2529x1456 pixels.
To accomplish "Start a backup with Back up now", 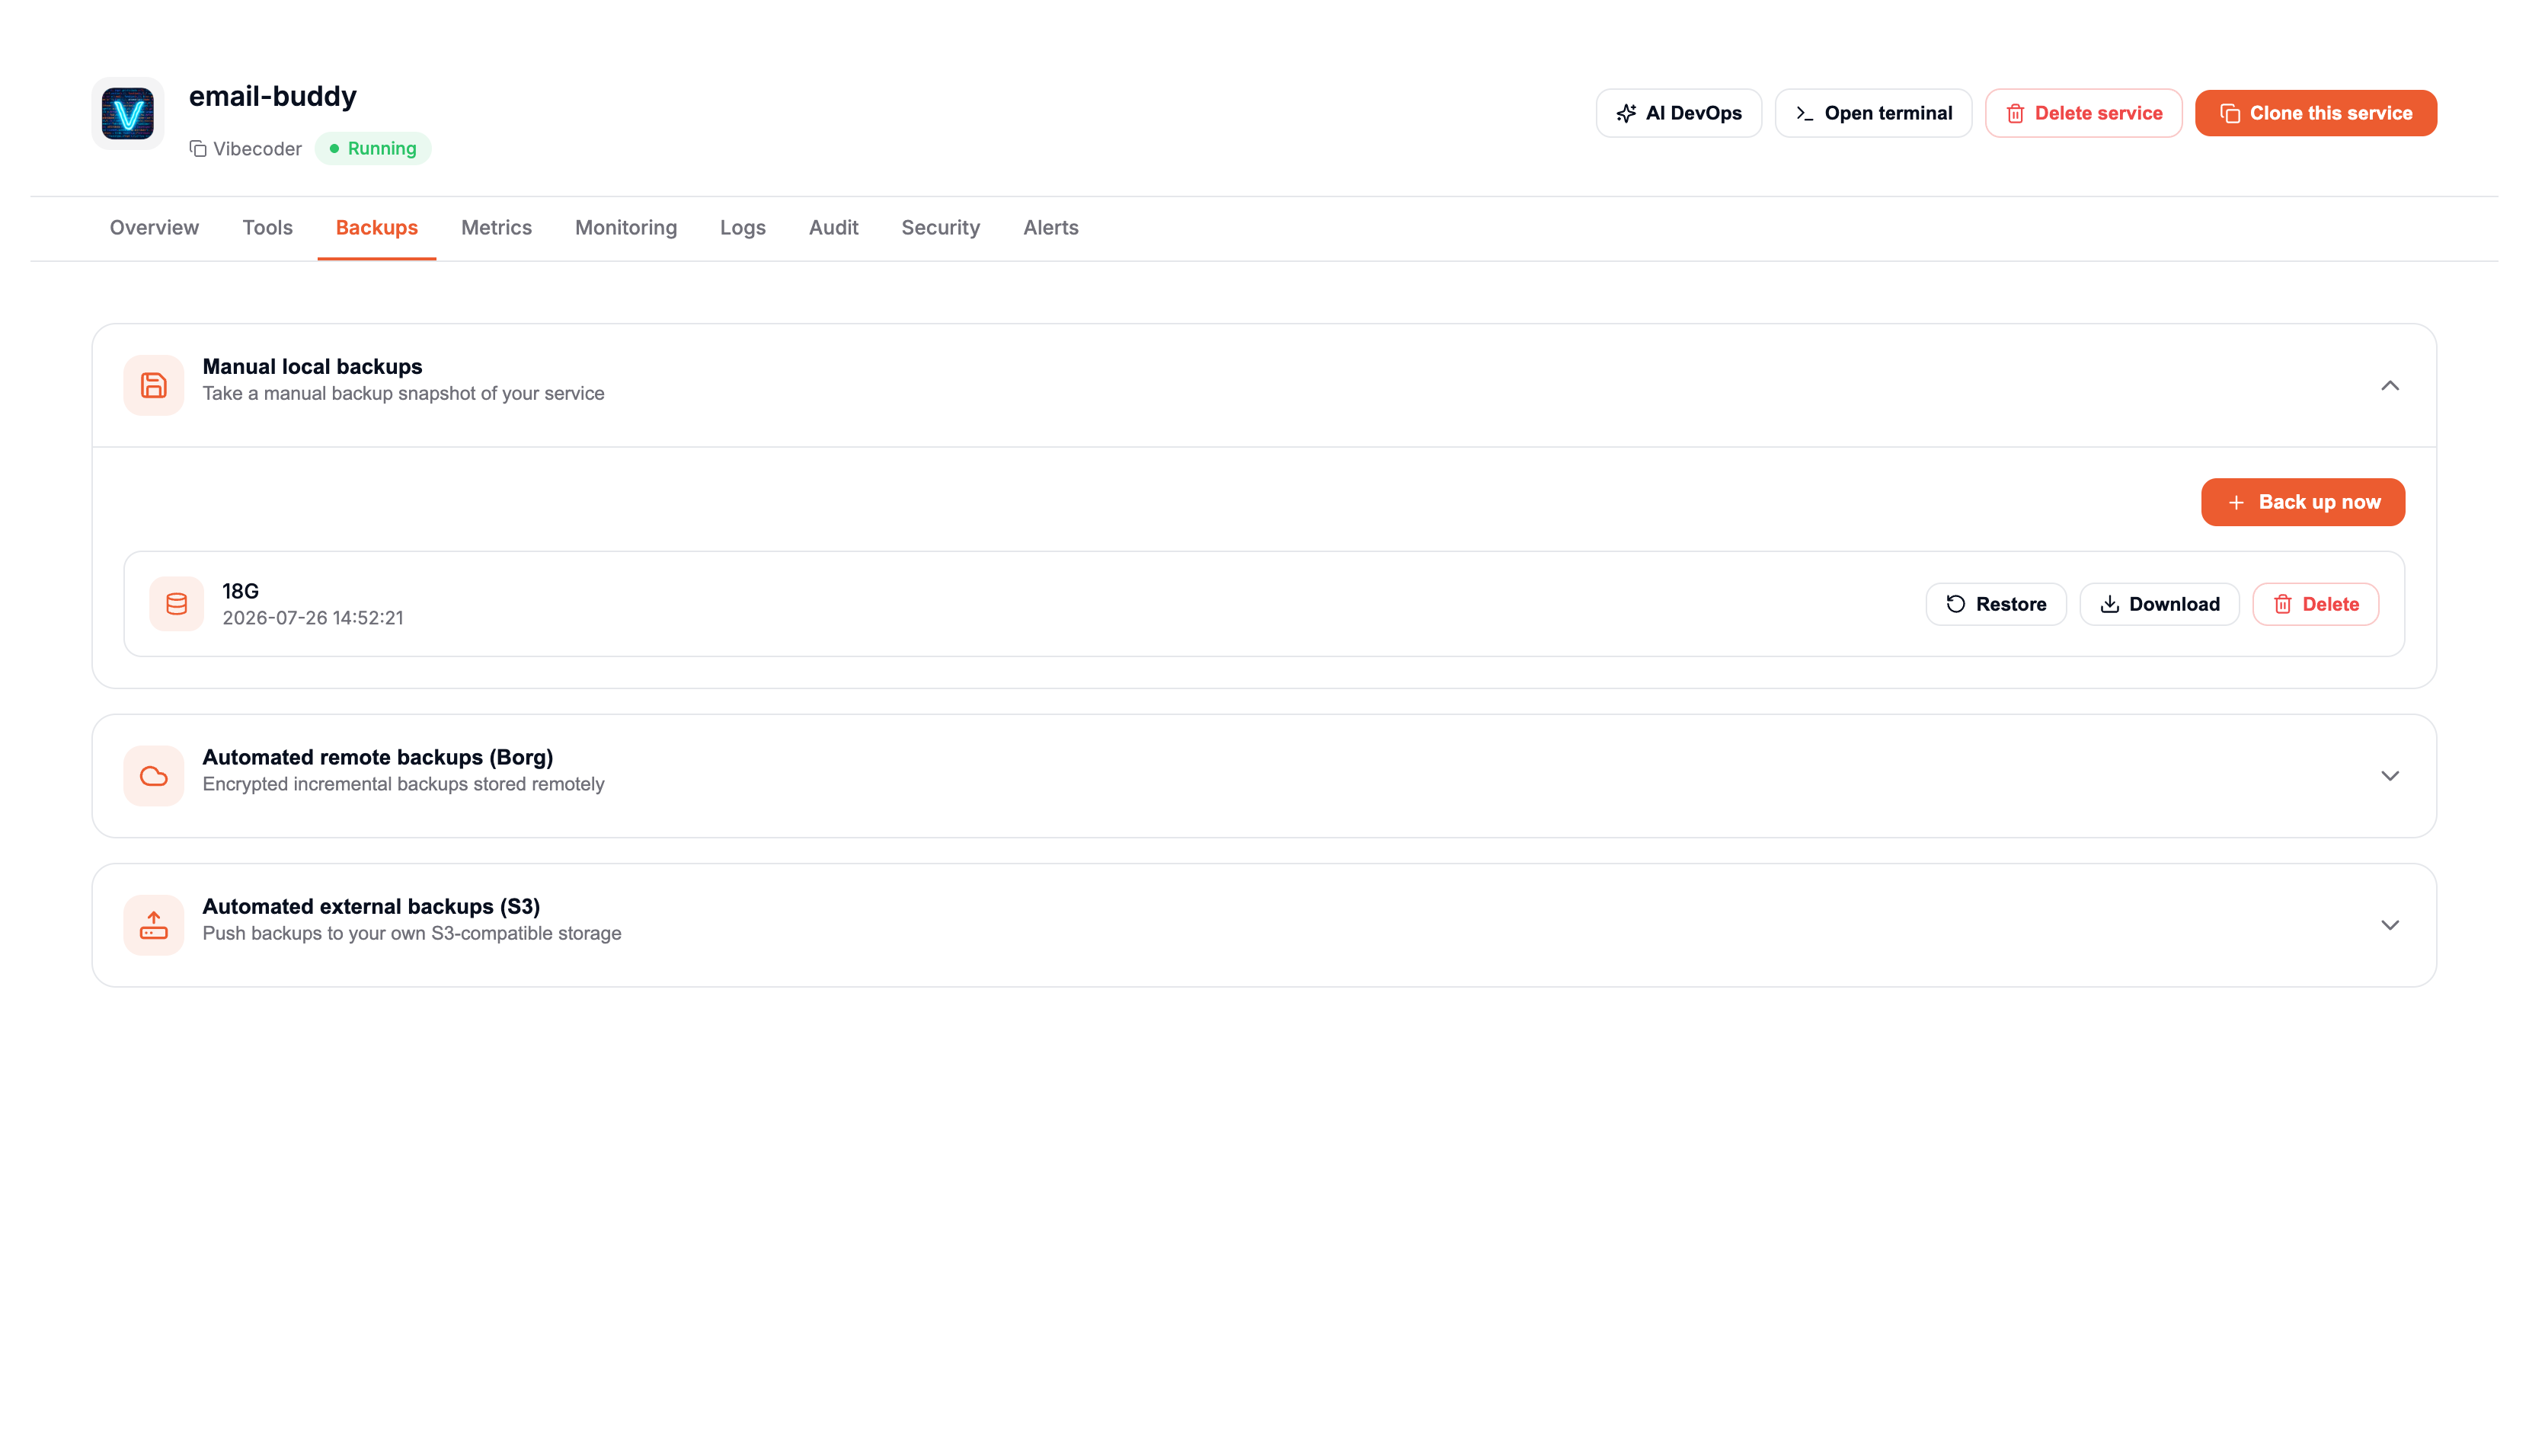I will (x=2302, y=502).
